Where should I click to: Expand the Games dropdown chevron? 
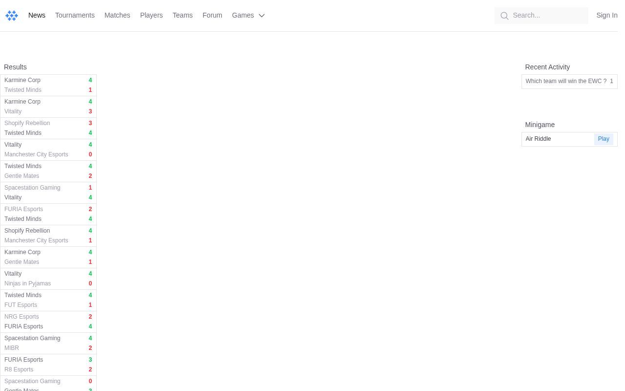click(262, 16)
